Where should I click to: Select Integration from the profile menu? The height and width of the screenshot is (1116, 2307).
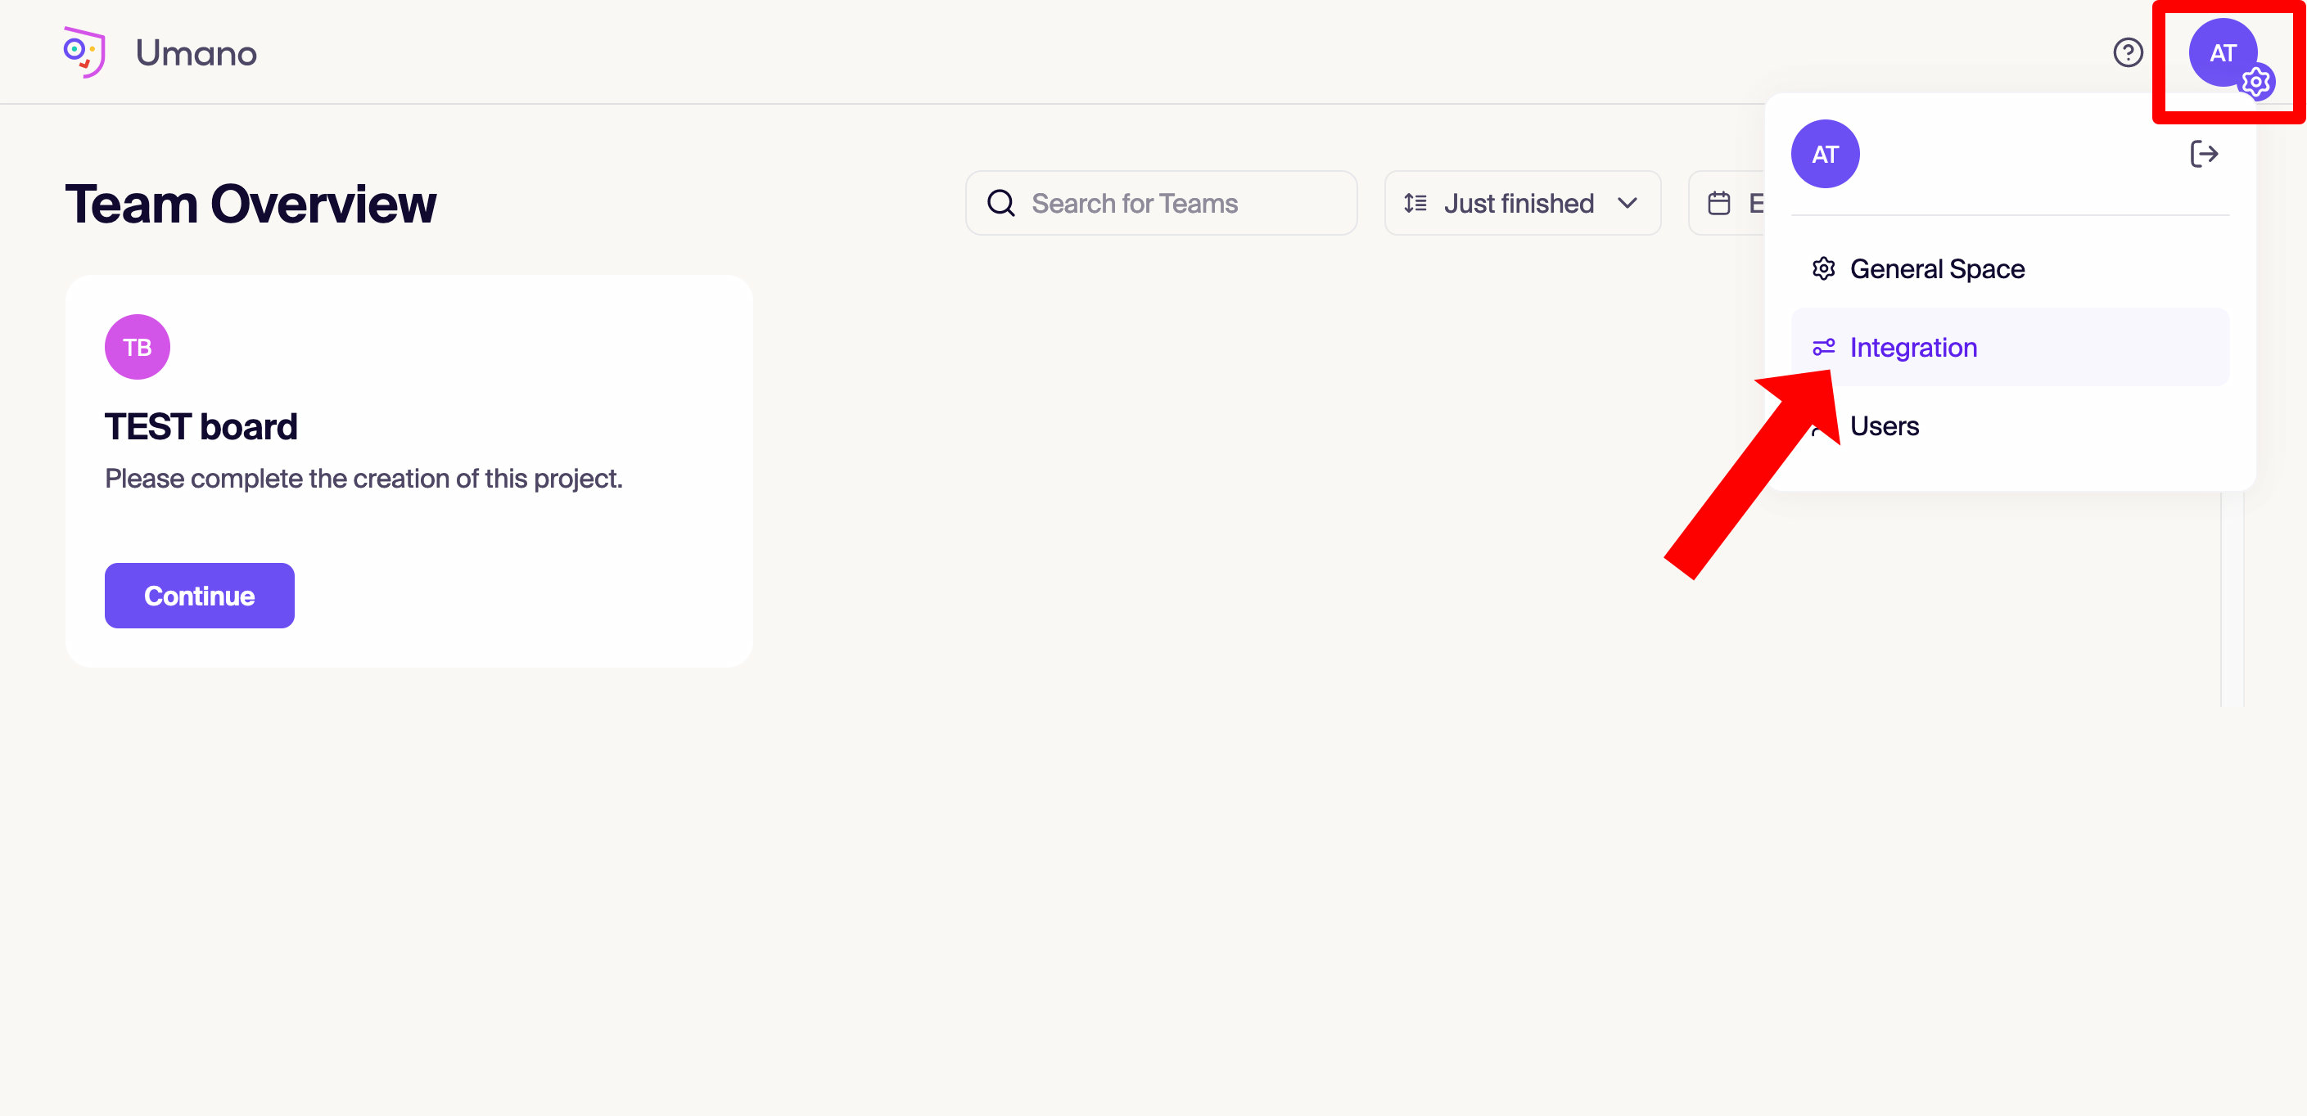click(x=1913, y=346)
